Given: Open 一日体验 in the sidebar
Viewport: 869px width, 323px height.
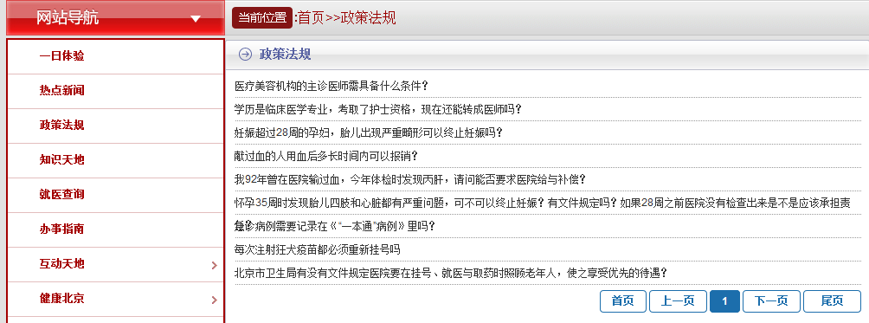Looking at the screenshot, I should point(62,56).
